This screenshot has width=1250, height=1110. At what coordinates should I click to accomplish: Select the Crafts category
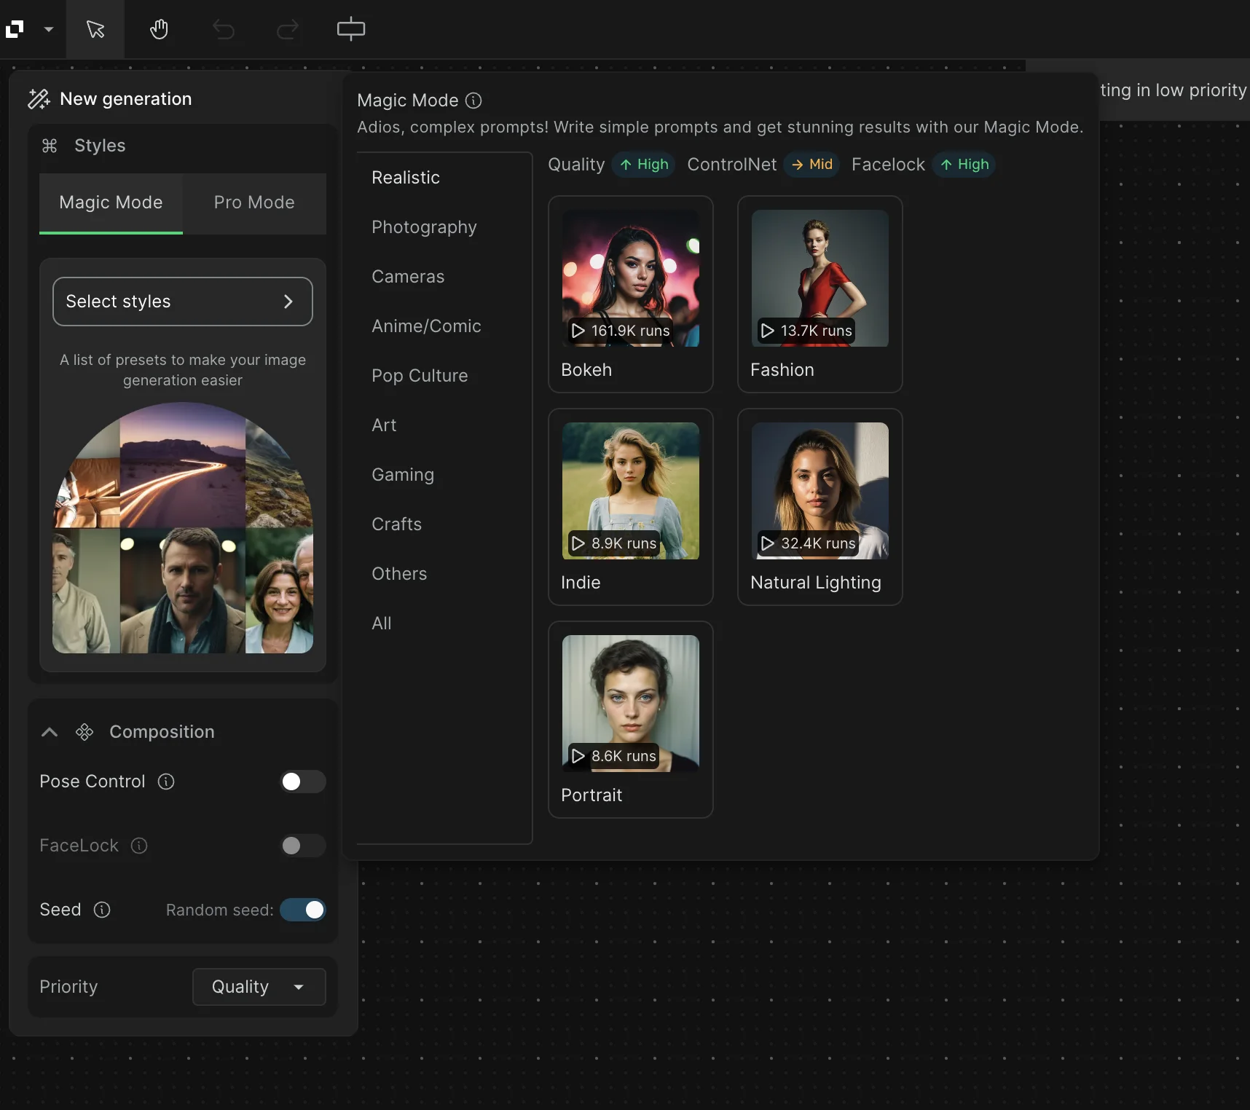coord(397,524)
